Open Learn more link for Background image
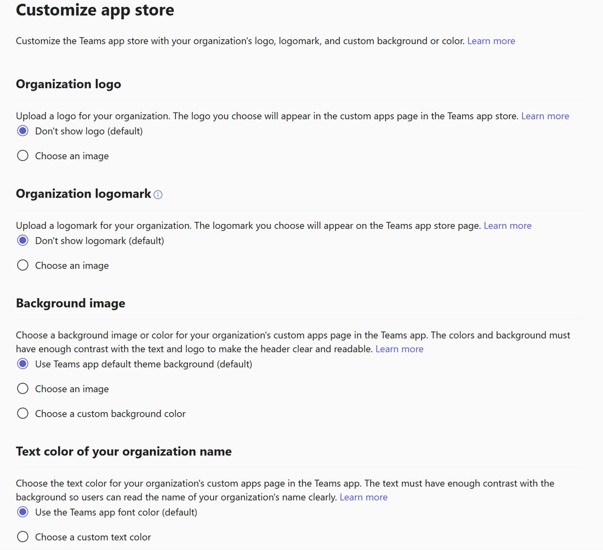 click(399, 349)
